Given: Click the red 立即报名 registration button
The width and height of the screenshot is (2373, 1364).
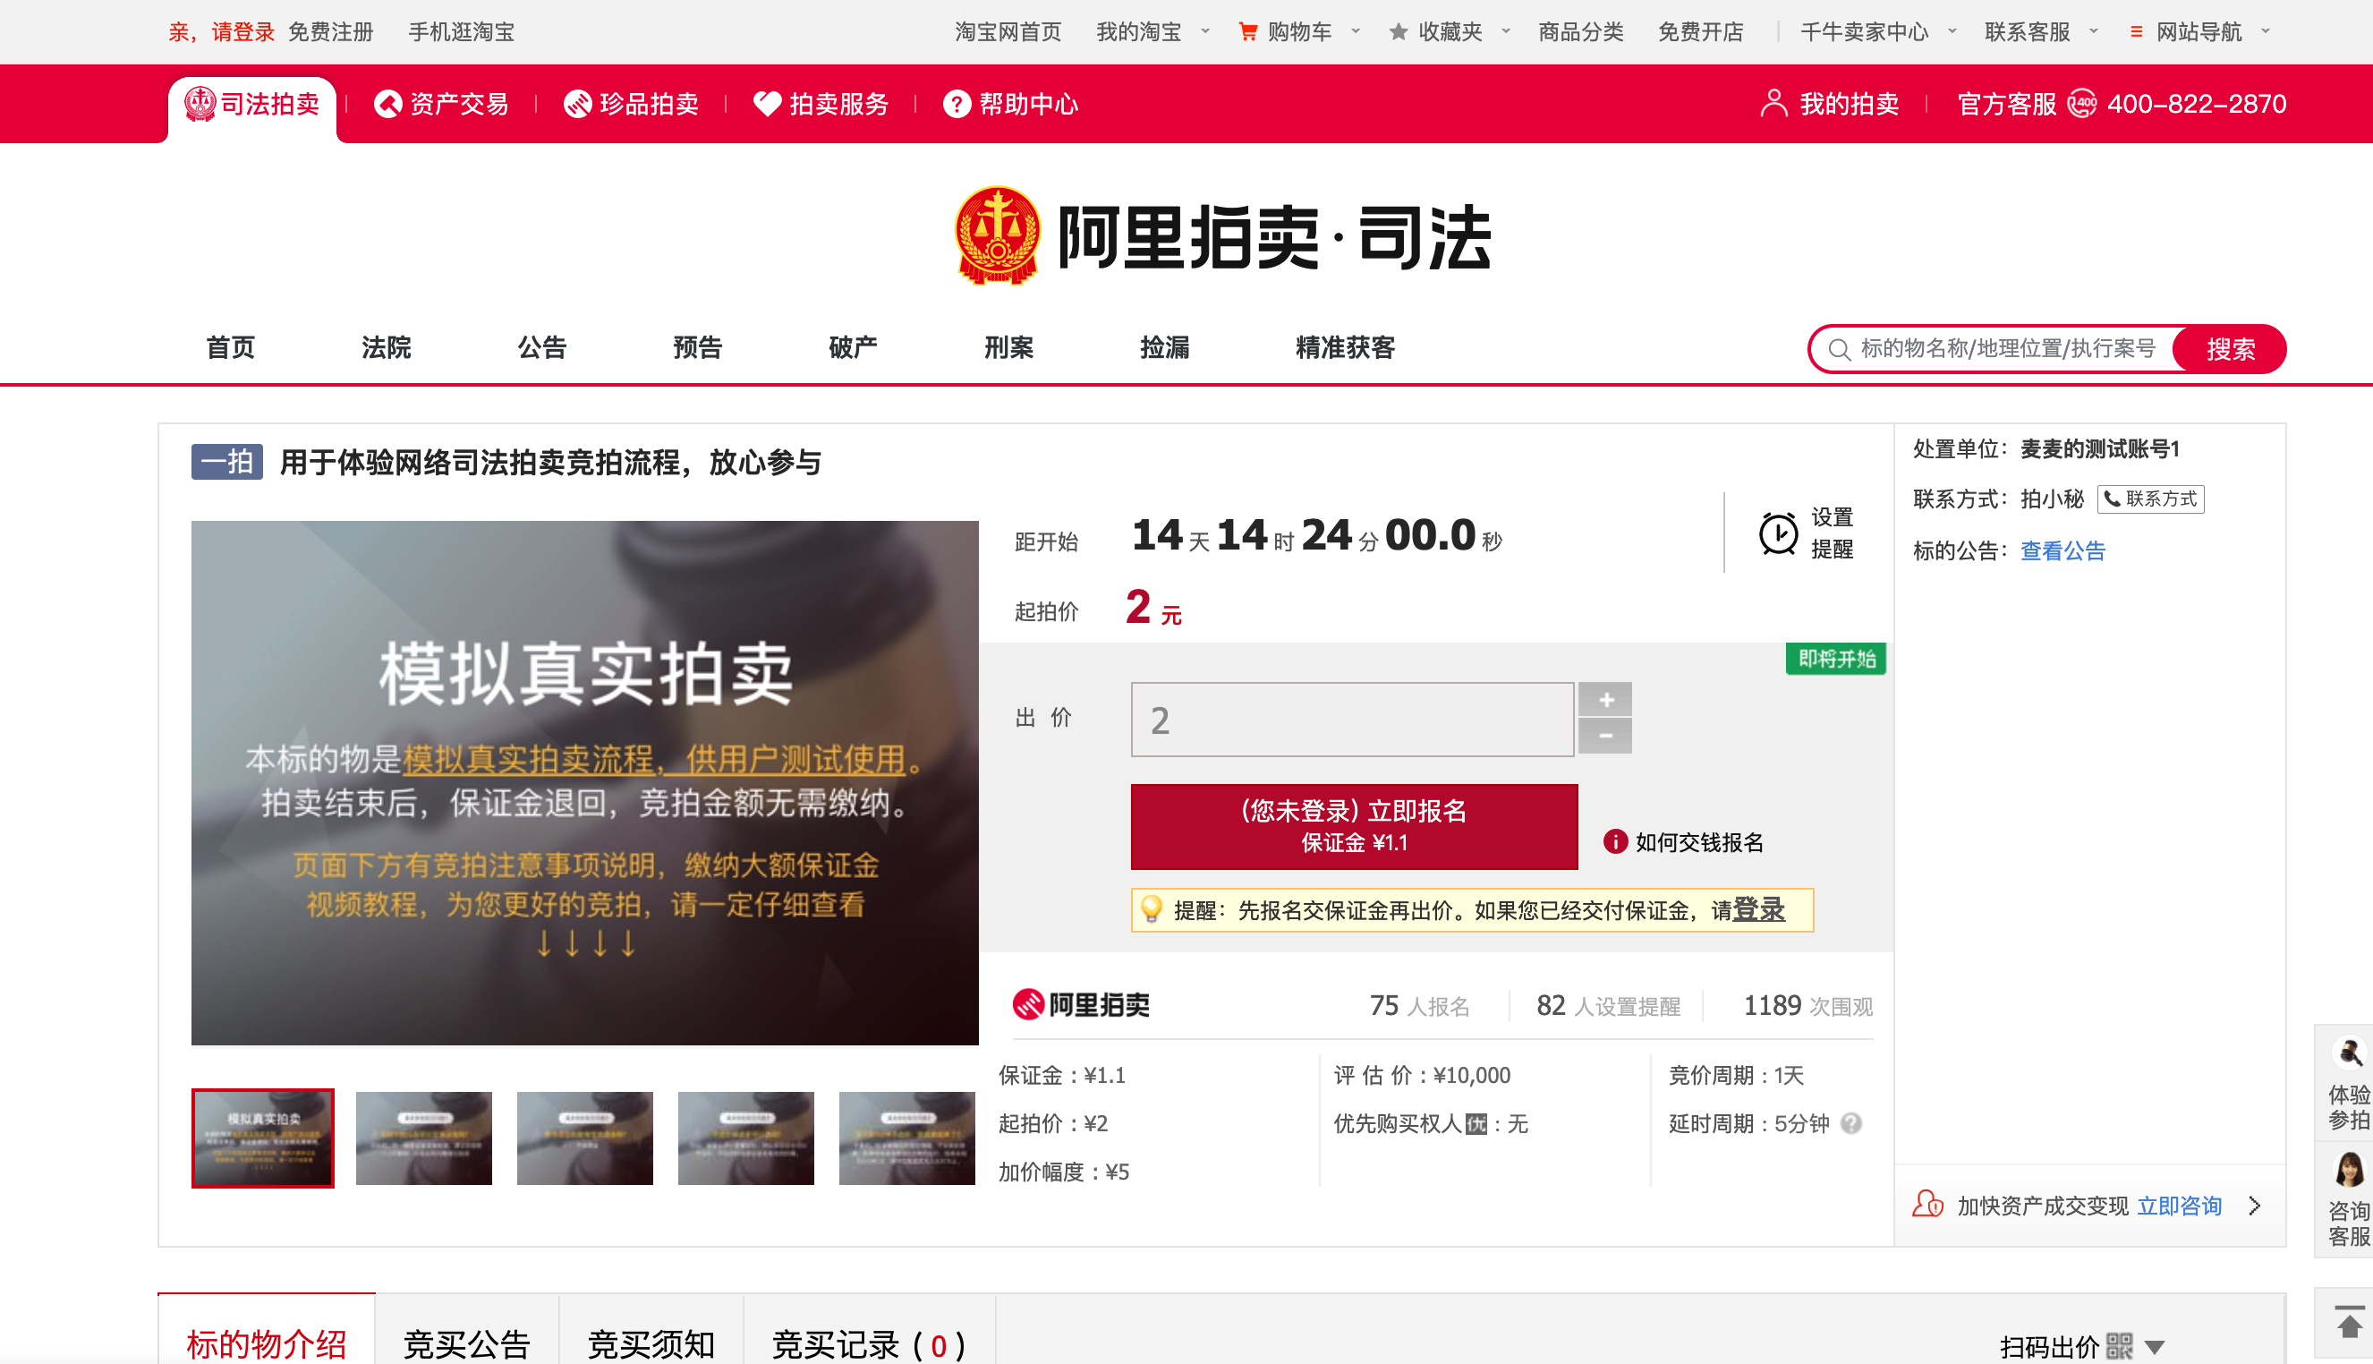Looking at the screenshot, I should 1353,826.
